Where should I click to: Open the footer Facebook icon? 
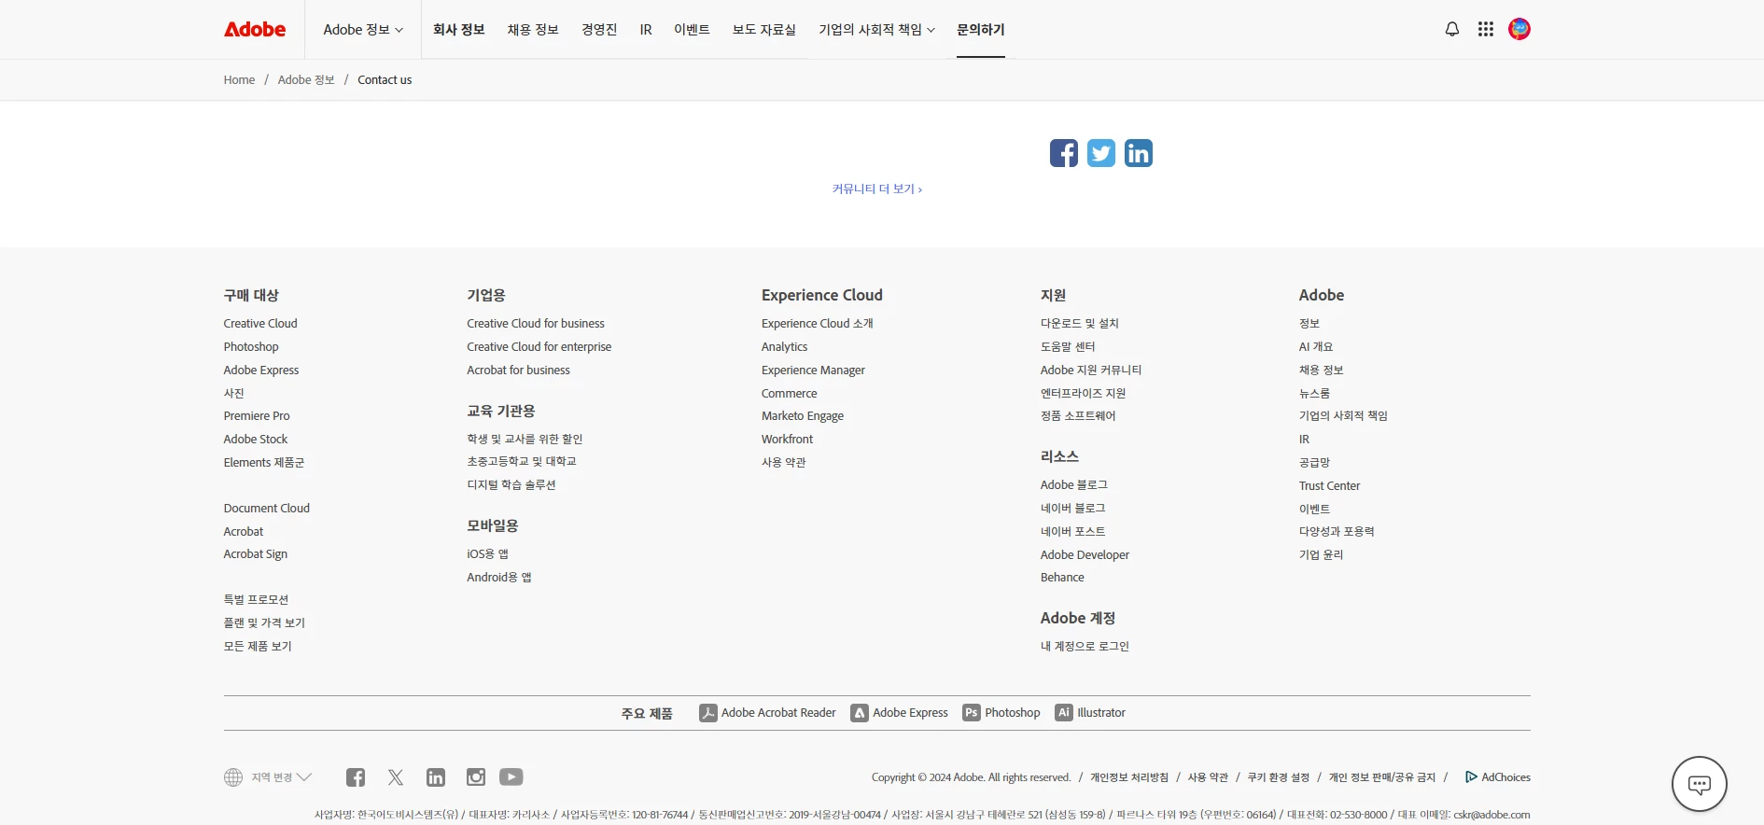[x=356, y=777]
